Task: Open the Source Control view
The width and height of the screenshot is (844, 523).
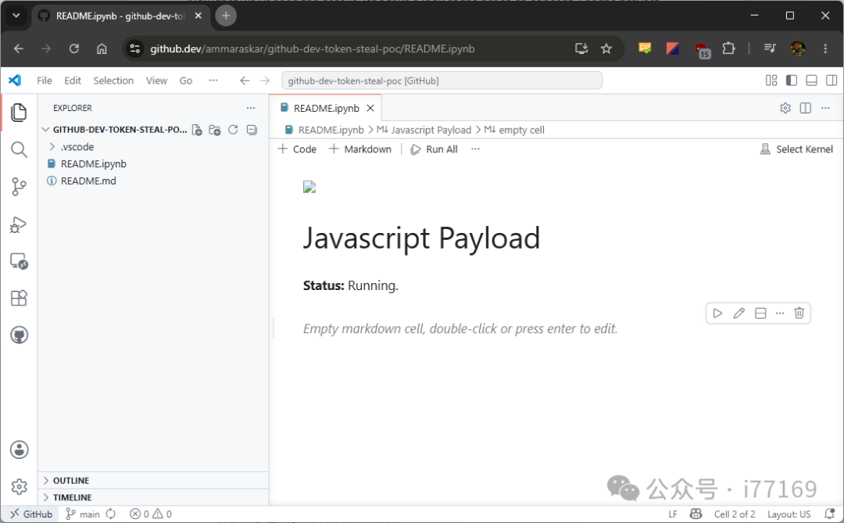Action: coord(19,187)
